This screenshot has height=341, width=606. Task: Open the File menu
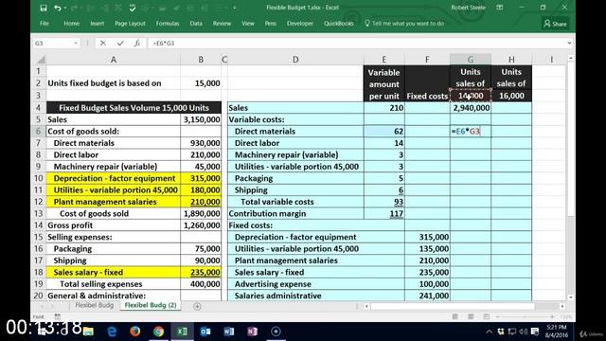pos(45,24)
